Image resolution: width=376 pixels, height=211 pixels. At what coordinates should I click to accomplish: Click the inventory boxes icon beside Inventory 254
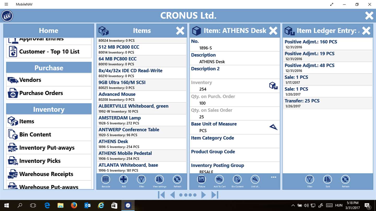[273, 86]
